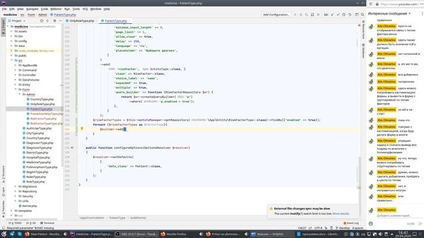Click the Git update project icon
This screenshot has width=424, height=238.
click(x=333, y=15)
